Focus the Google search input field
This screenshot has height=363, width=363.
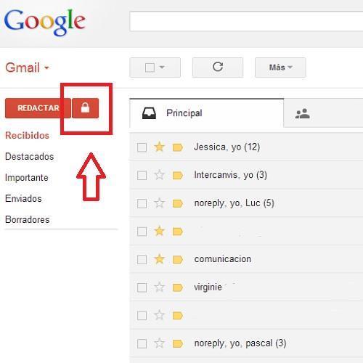pos(246,21)
